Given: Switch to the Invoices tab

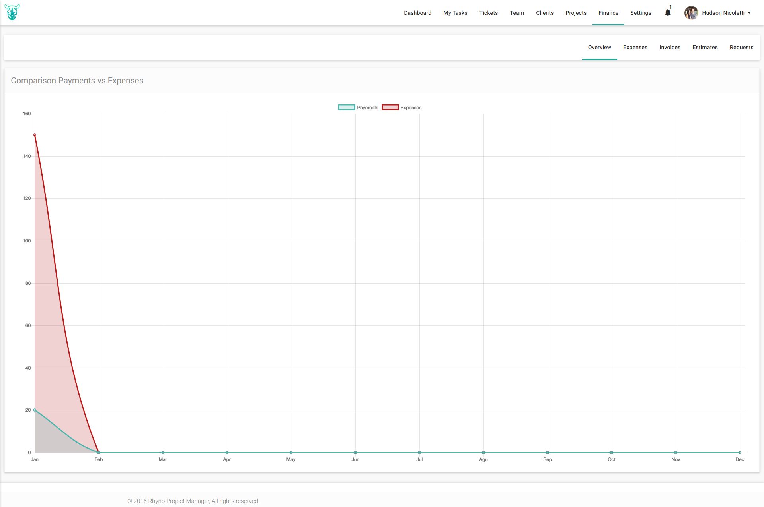Looking at the screenshot, I should [x=670, y=47].
